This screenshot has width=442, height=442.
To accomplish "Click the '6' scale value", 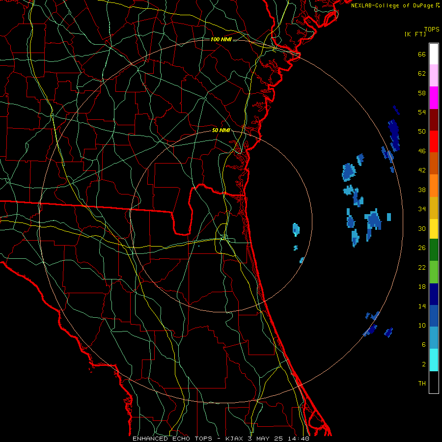I will click(424, 345).
